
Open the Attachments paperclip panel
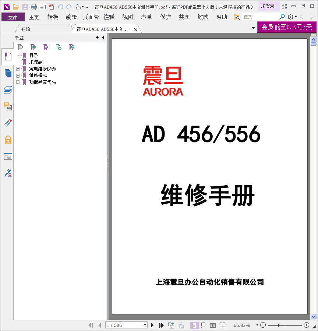tap(8, 123)
